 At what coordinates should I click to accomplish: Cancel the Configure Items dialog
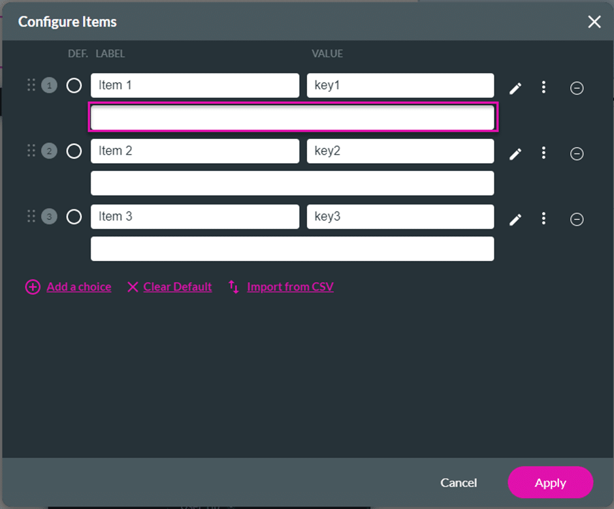pos(459,483)
